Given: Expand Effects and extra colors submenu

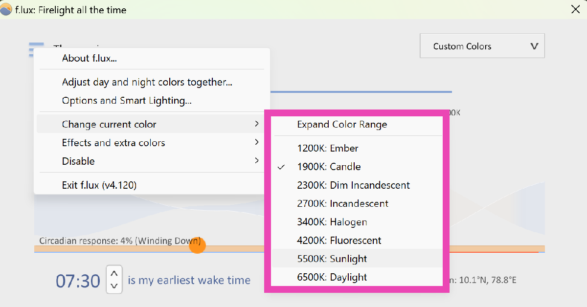Looking at the screenshot, I should (x=152, y=143).
